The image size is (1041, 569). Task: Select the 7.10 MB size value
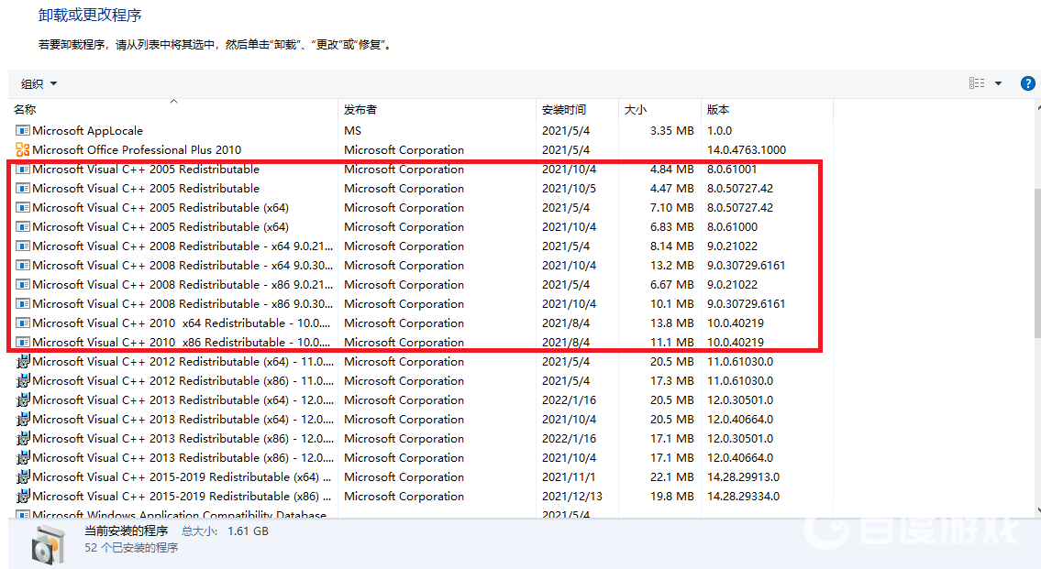tap(672, 208)
